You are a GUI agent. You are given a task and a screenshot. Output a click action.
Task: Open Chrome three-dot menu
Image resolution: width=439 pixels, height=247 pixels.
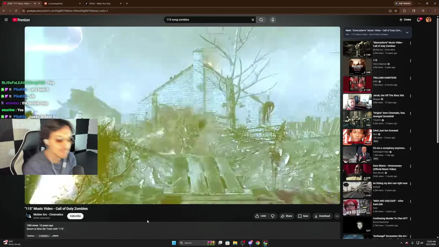pyautogui.click(x=435, y=11)
